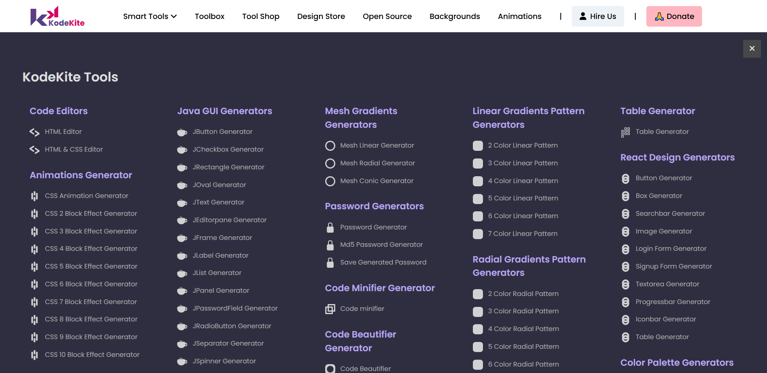Open the JEditorpane Generator link
Viewport: 767px width, 373px height.
point(230,220)
